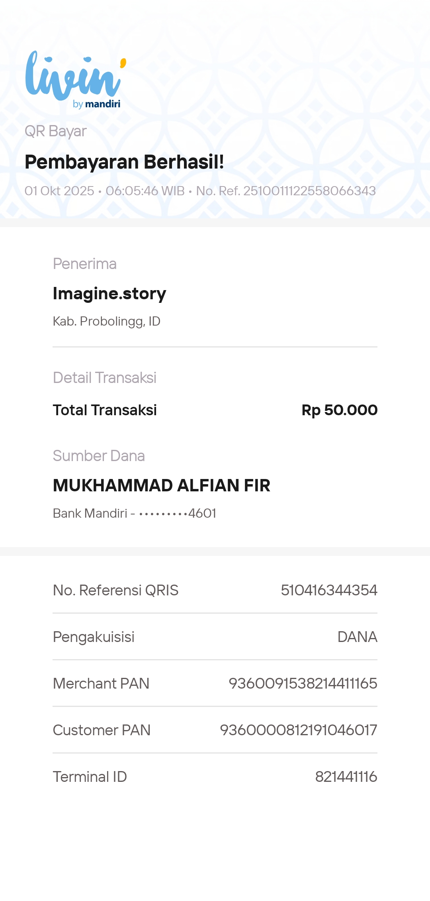This screenshot has width=430, height=901.
Task: Select the acquirer value DANA
Action: pyautogui.click(x=357, y=637)
